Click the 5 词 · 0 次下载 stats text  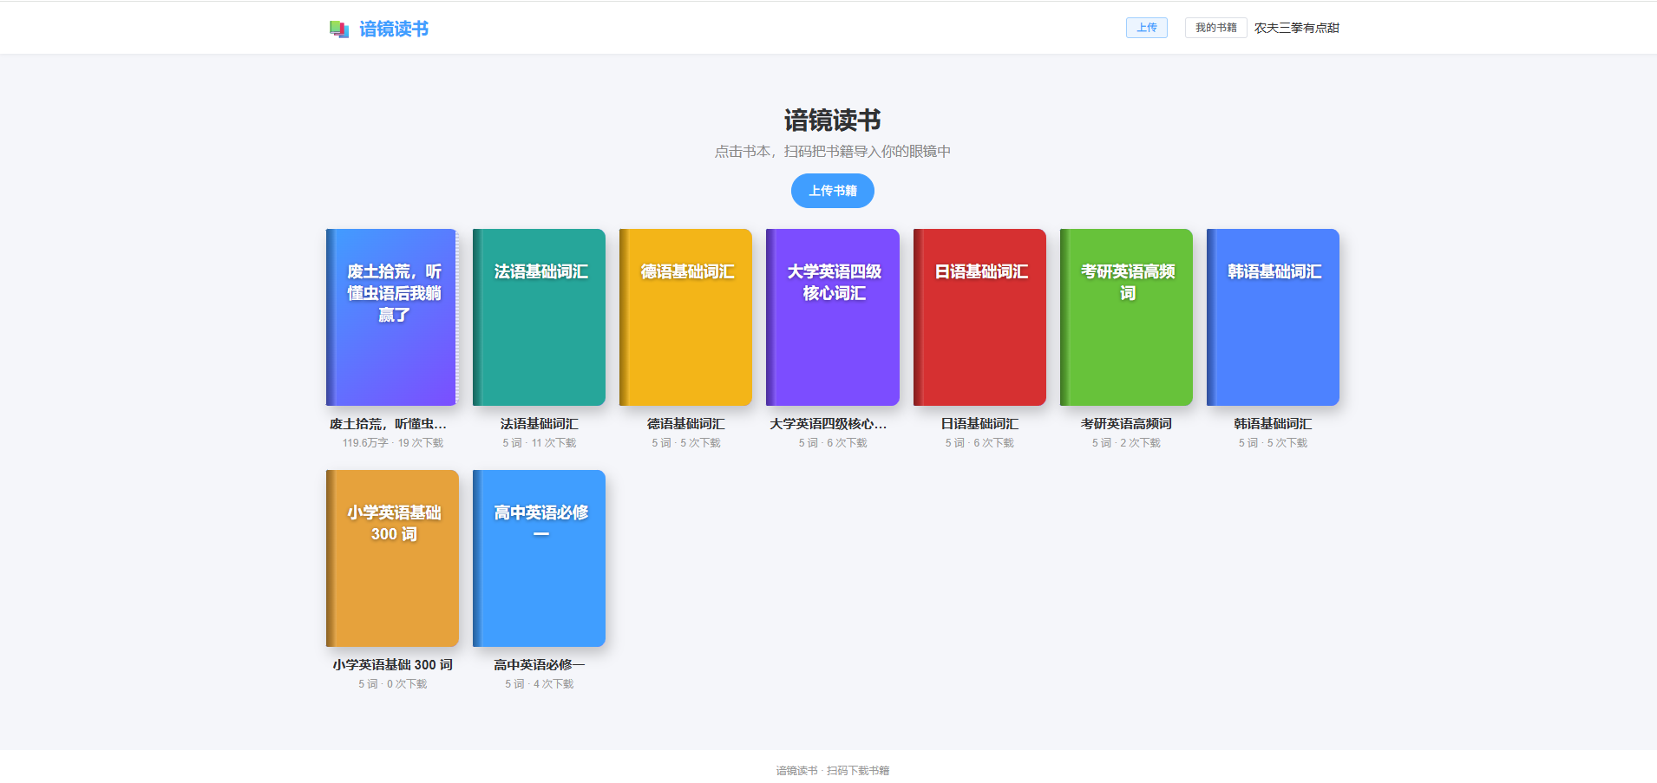(x=392, y=684)
